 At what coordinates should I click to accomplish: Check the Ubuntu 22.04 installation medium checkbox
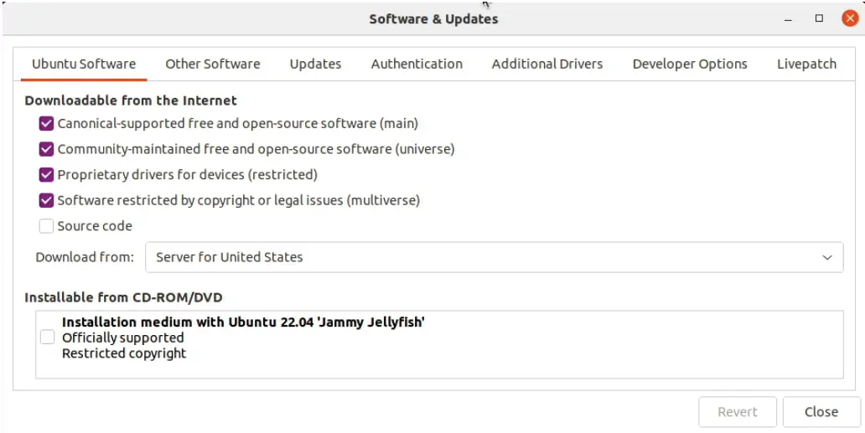click(48, 338)
